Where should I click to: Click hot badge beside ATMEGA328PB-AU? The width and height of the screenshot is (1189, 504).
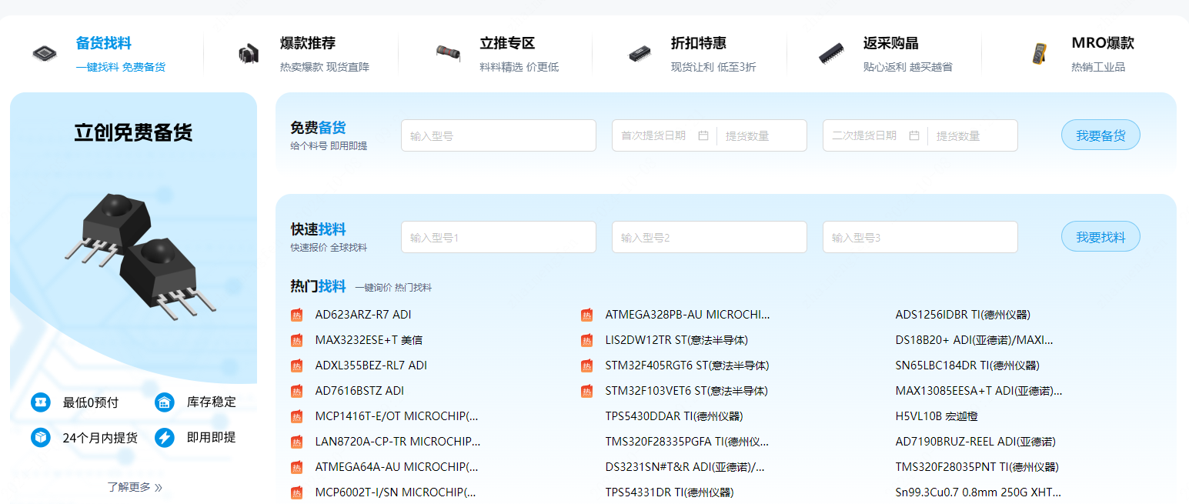pos(586,315)
